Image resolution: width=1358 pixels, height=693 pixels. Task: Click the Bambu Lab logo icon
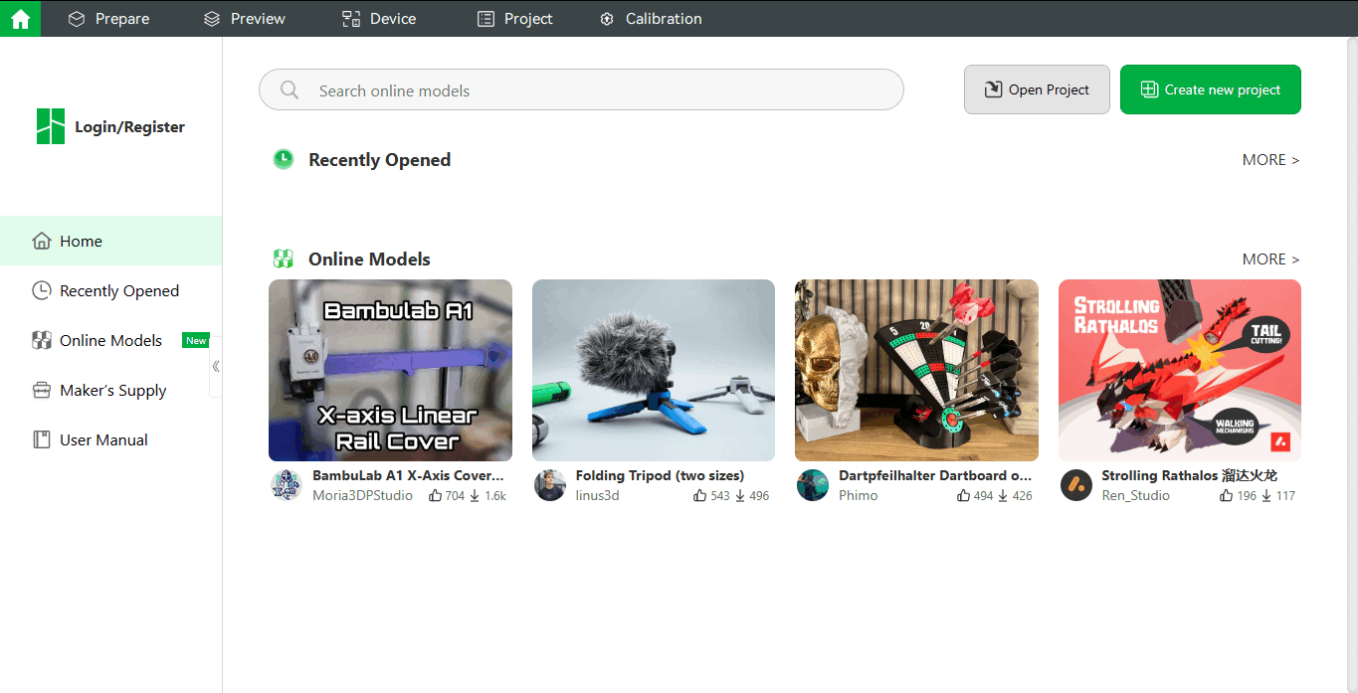[51, 126]
